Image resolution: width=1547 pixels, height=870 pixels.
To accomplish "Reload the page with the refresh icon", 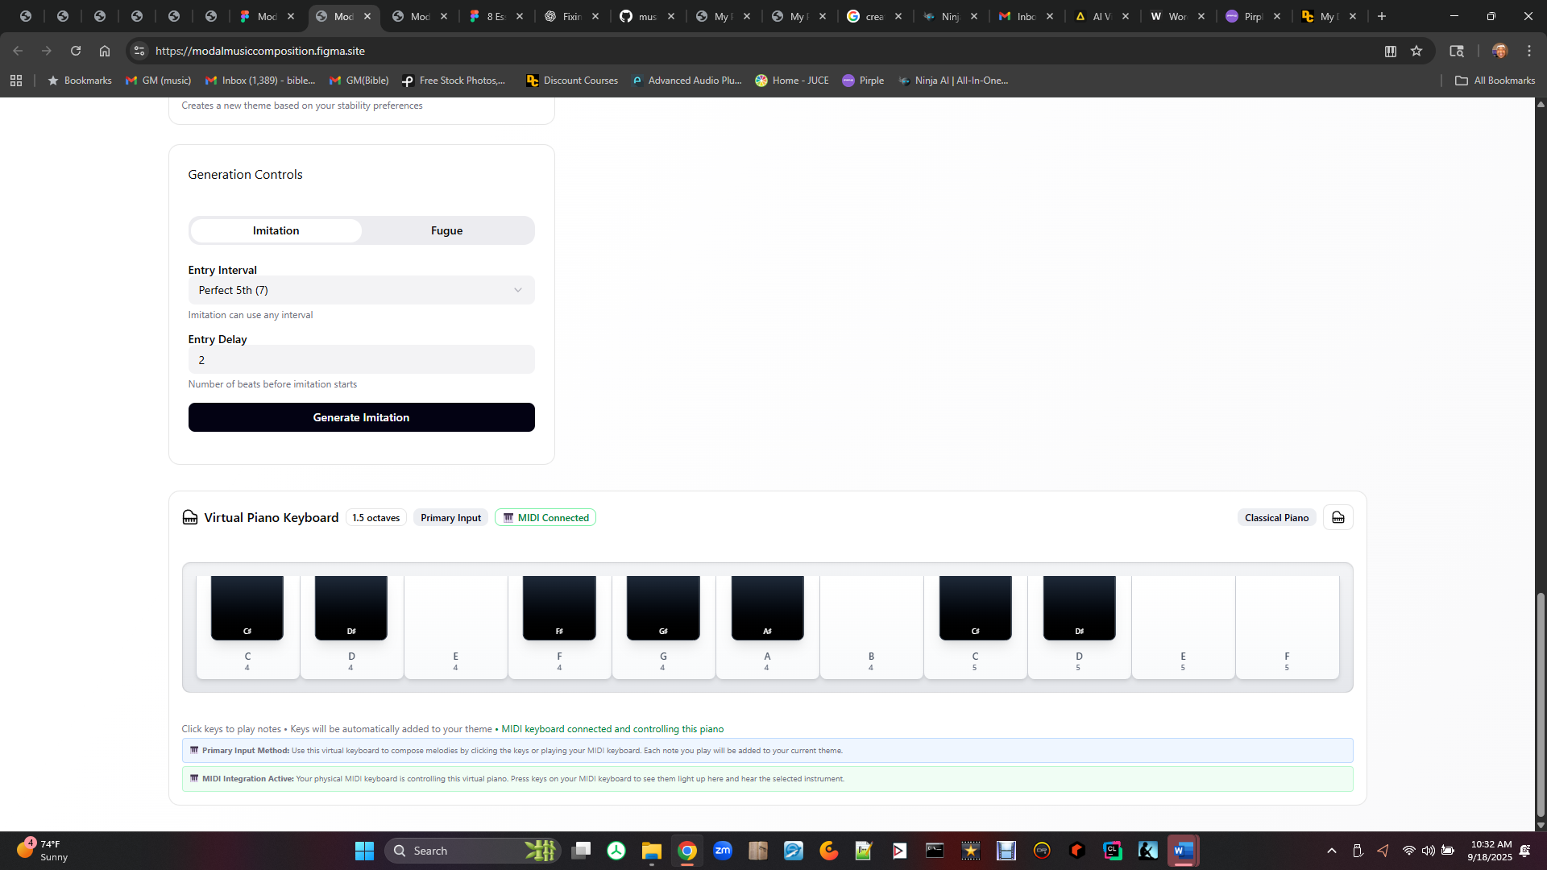I will 76,51.
